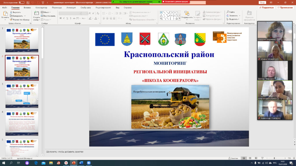Image resolution: width=296 pixels, height=166 pixels.
Task: Open the Layout (Макет) dropdown
Action: [x=46, y=12]
